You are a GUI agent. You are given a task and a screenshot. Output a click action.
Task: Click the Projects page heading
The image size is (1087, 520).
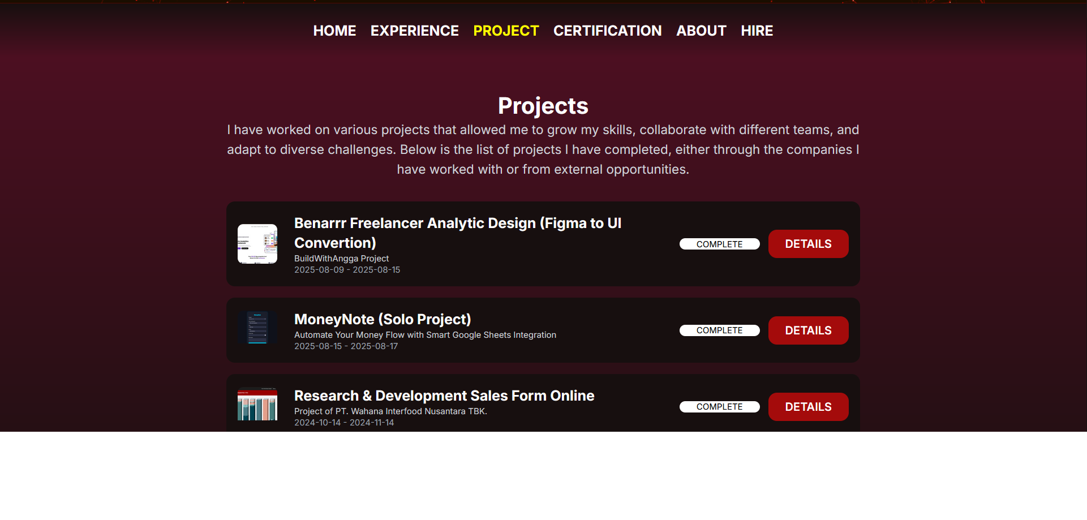[543, 106]
